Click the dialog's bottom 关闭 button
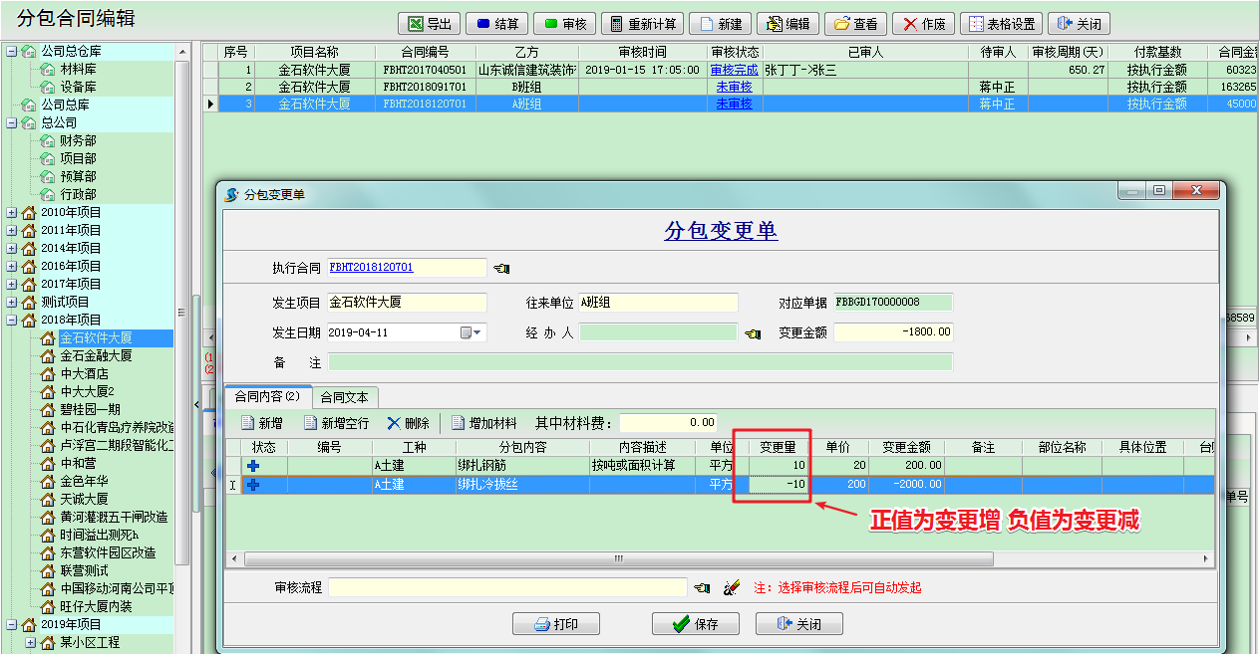This screenshot has height=654, width=1260. 799,624
